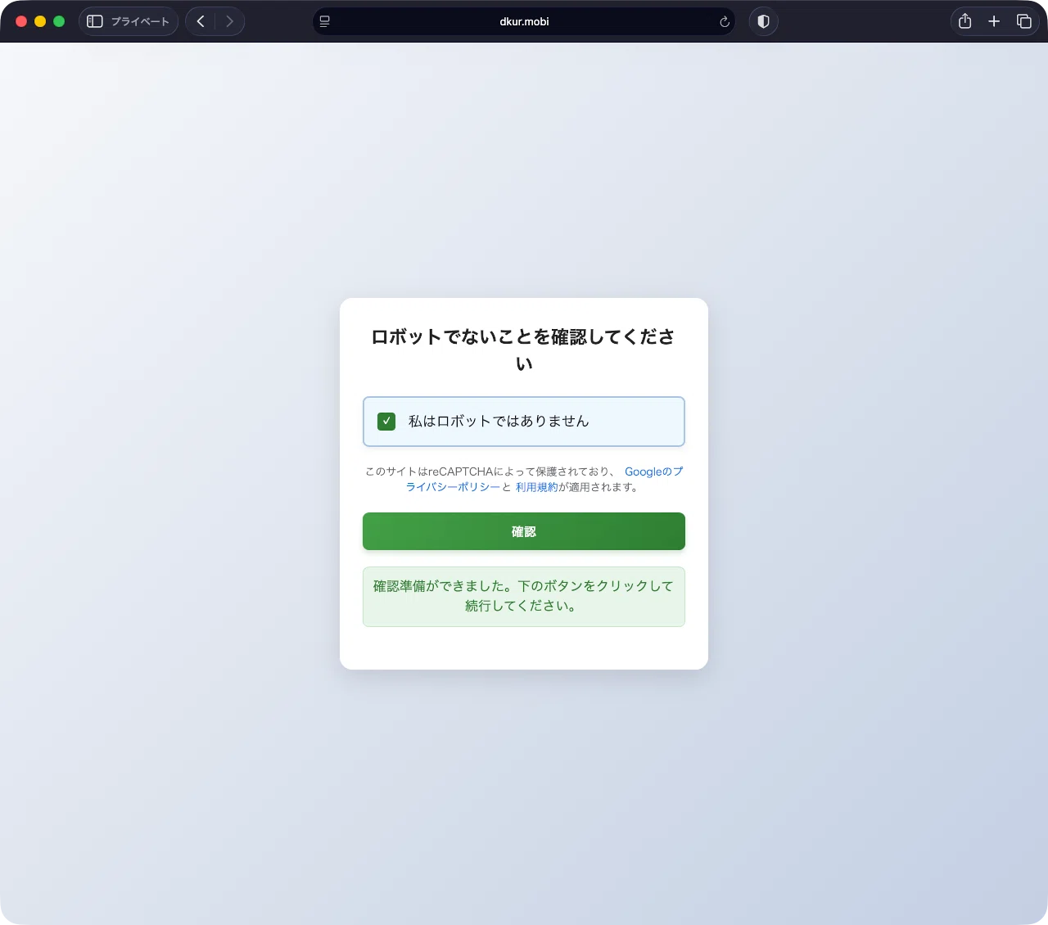Open the 利用規約 link
The width and height of the screenshot is (1048, 925).
tap(537, 487)
